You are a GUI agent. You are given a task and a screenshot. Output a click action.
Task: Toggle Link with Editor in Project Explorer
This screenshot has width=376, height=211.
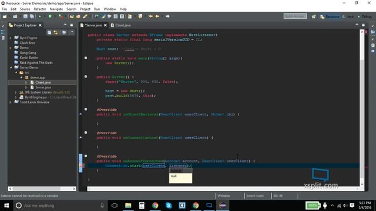[x=56, y=33]
